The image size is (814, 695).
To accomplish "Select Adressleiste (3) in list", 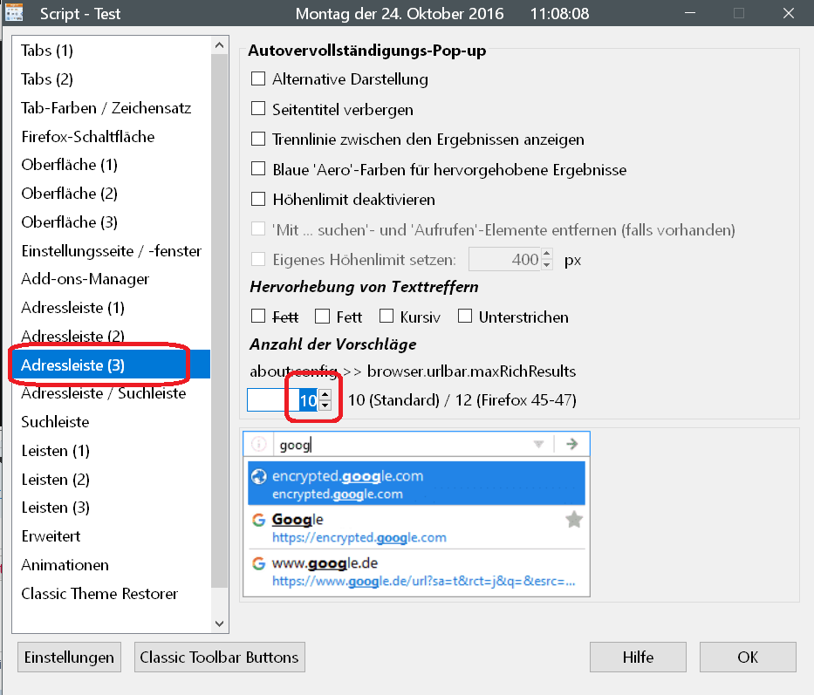I will (x=111, y=365).
